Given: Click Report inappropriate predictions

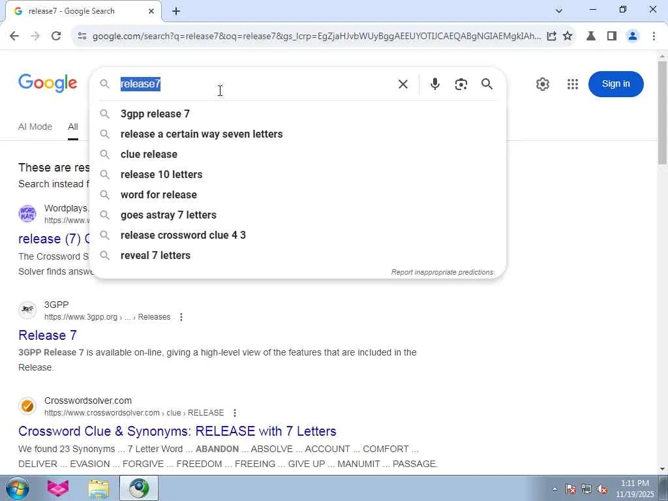Looking at the screenshot, I should click(442, 272).
